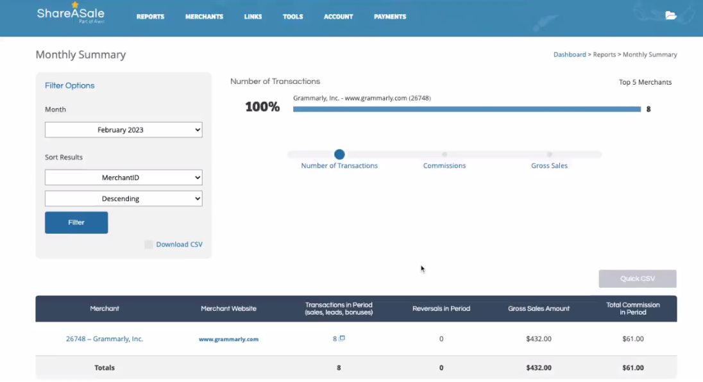Click the Totals row $432.00 gross sales value
This screenshot has width=703, height=382.
539,368
